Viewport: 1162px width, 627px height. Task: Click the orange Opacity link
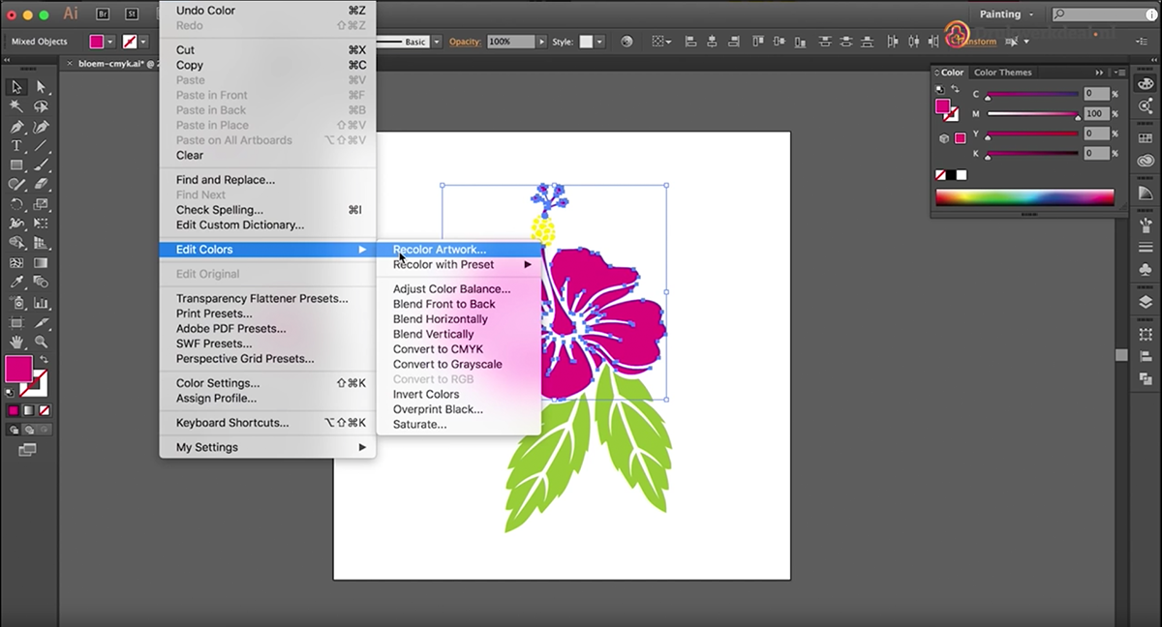pyautogui.click(x=465, y=43)
